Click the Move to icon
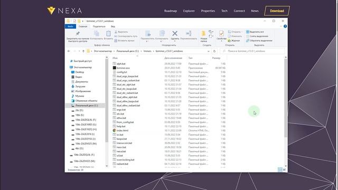Image resolution: width=338 pixels, height=190 pixels. pyautogui.click(x=148, y=33)
